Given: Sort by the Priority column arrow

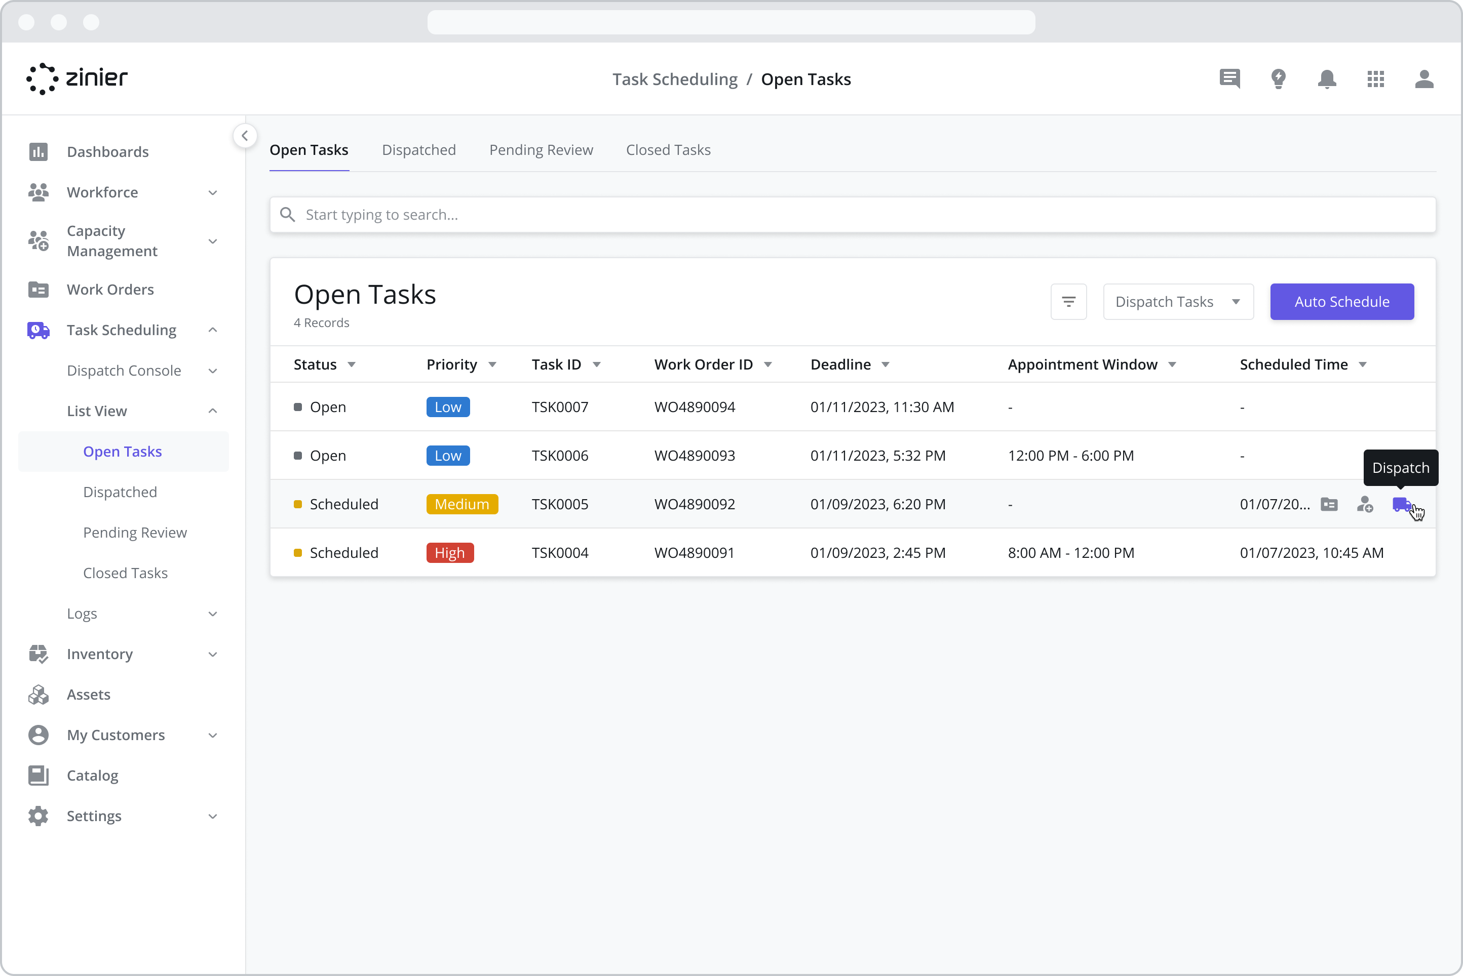Looking at the screenshot, I should (x=492, y=365).
